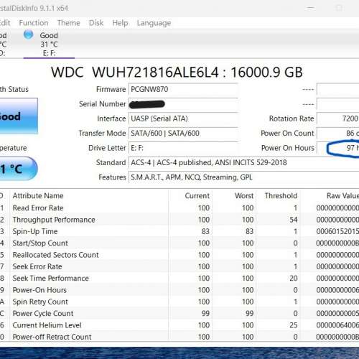The width and height of the screenshot is (359, 359).
Task: Click the Power Cycle Count worst value 99
Action: [249, 314]
